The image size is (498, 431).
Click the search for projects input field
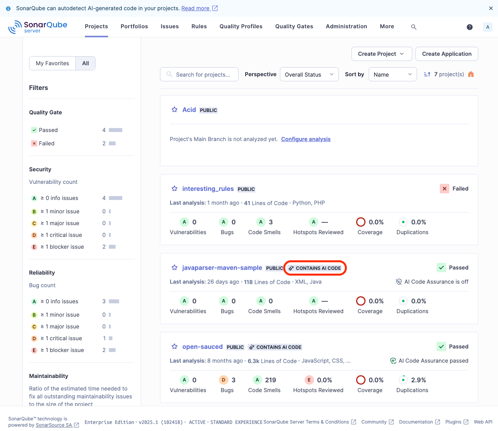click(x=199, y=74)
